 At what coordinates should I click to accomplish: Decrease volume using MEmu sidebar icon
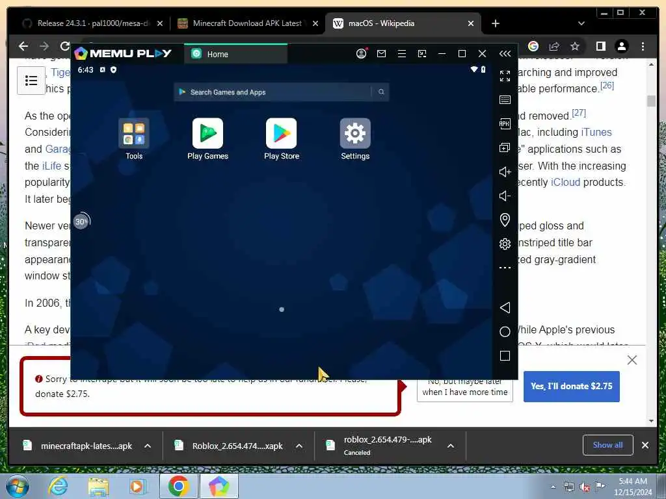(x=505, y=196)
